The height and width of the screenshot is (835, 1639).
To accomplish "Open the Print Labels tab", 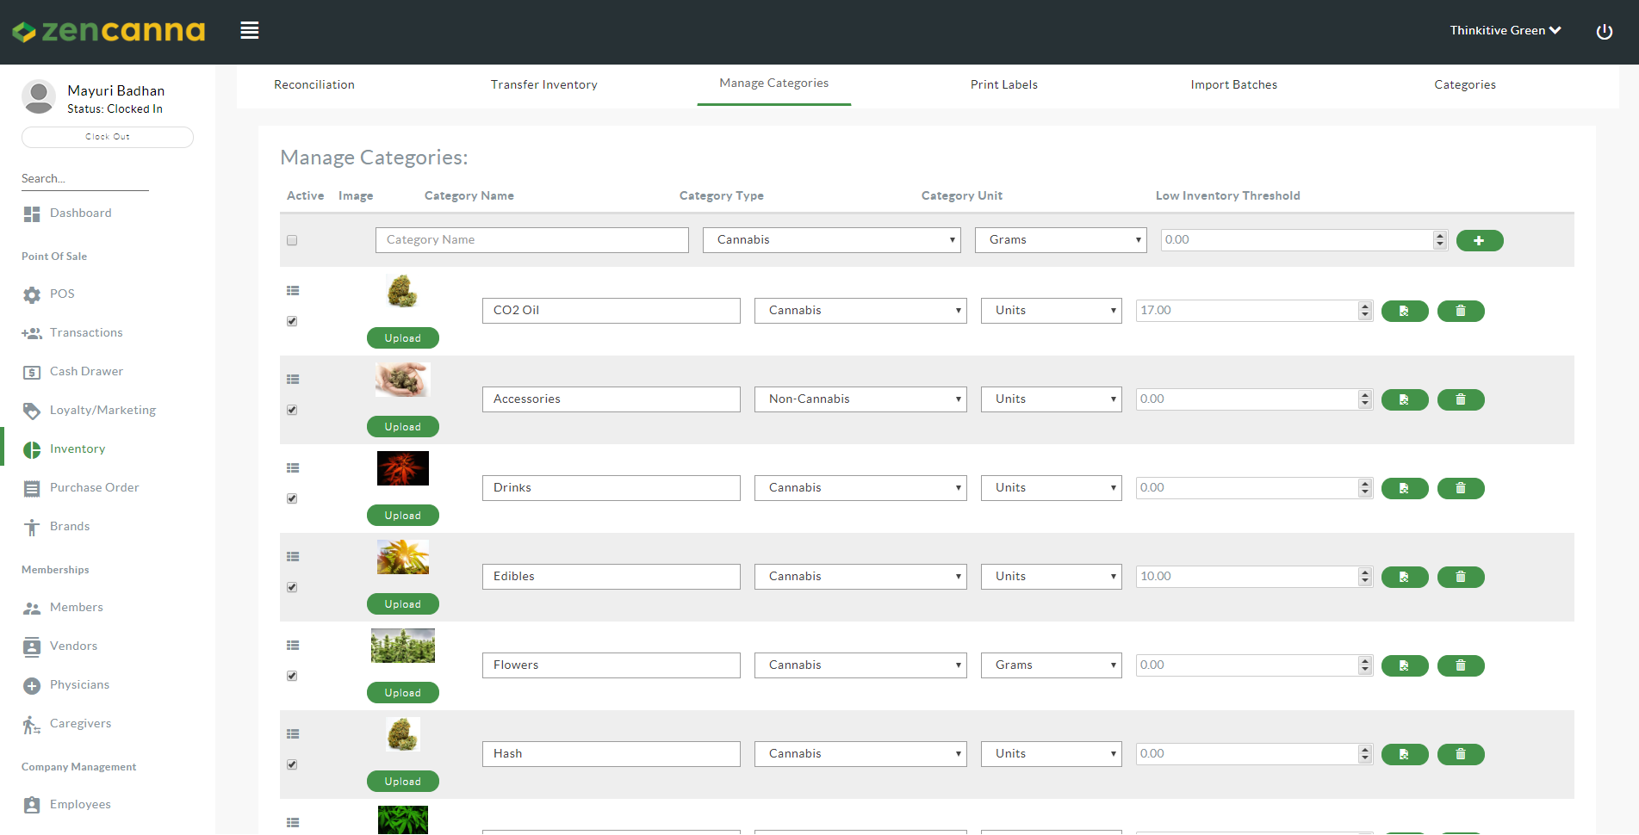I will click(x=1004, y=85).
